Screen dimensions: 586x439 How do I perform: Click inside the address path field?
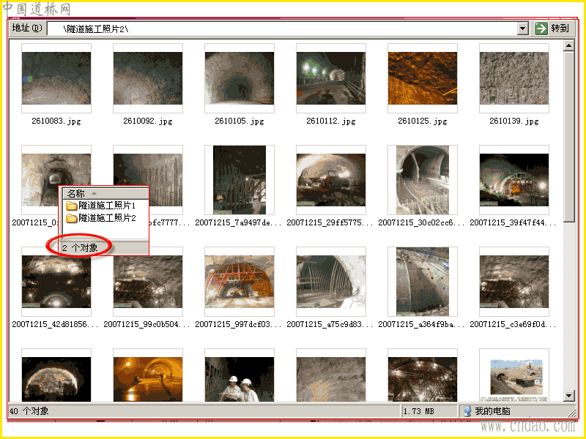[x=282, y=29]
